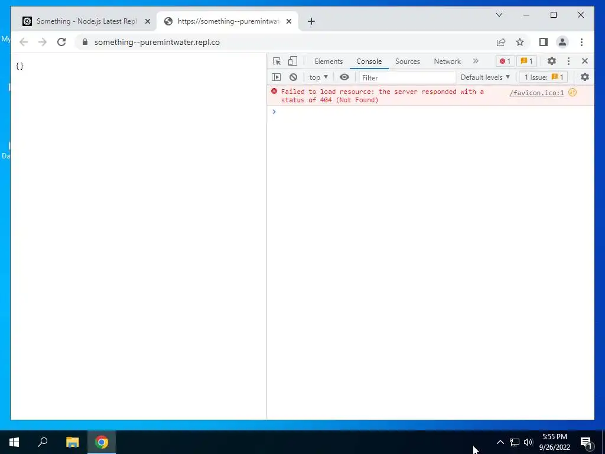This screenshot has width=605, height=454.
Task: Open the Windows notification center
Action: 587,442
